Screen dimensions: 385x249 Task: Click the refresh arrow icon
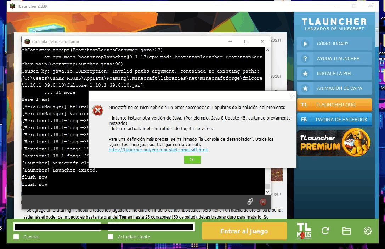point(325,231)
